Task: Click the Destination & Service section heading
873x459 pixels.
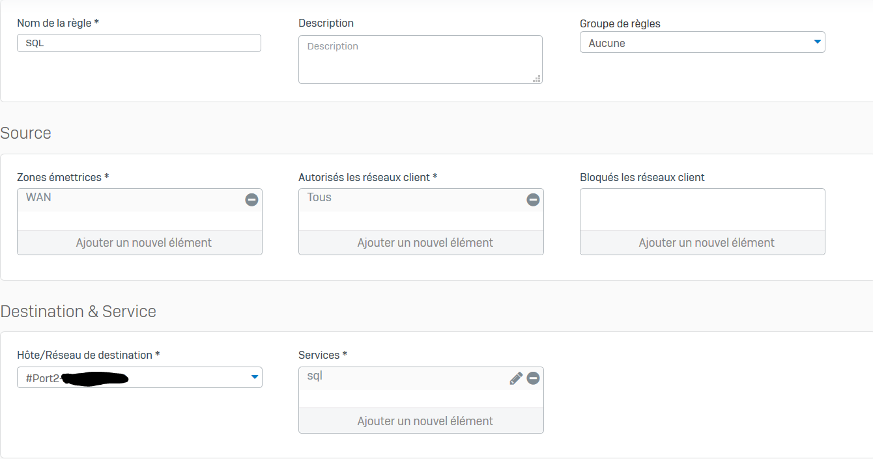Action: pyautogui.click(x=78, y=311)
